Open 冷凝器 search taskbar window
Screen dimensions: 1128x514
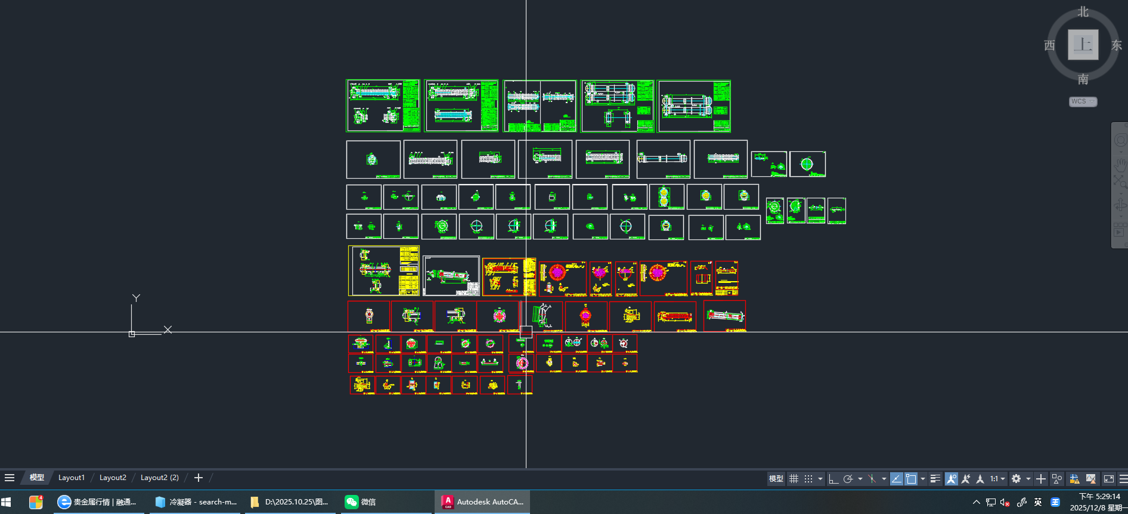tap(196, 502)
